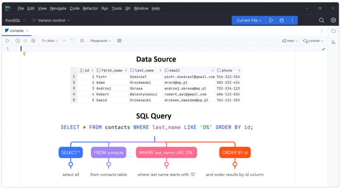This screenshot has height=189, width=341.
Task: Click the rollback transaction icon
Action: pos(72,41)
